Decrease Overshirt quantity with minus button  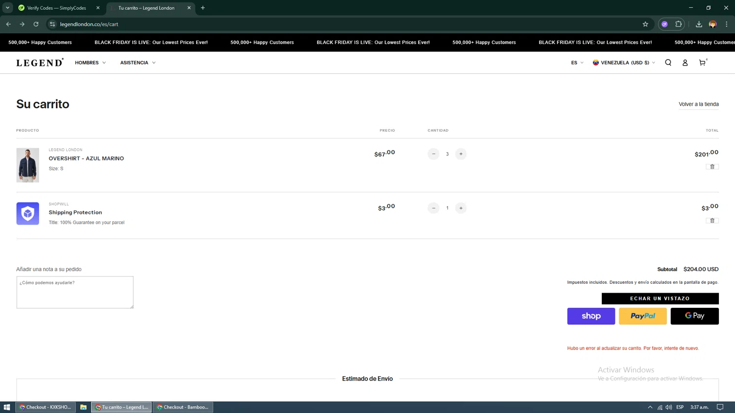pos(434,154)
